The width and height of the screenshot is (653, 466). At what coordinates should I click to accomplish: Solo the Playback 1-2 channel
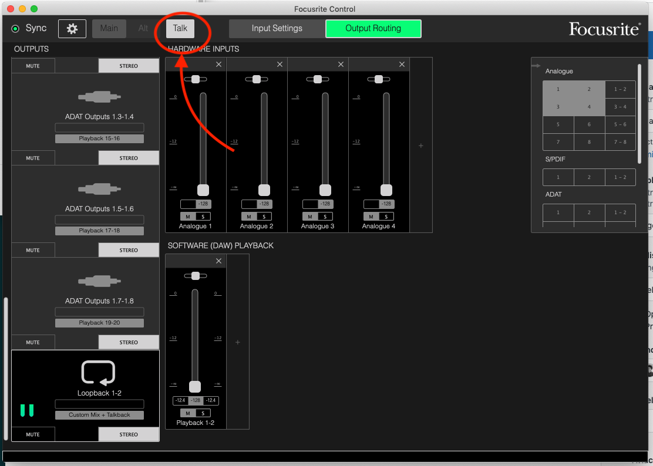203,413
